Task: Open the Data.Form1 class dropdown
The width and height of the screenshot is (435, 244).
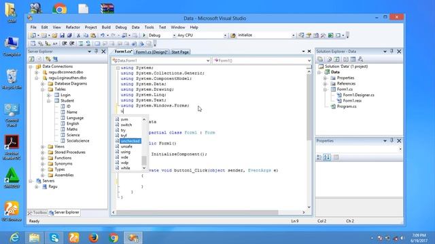Action: click(208, 60)
